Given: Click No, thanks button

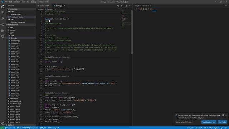Looking at the screenshot, I should coord(222,122).
